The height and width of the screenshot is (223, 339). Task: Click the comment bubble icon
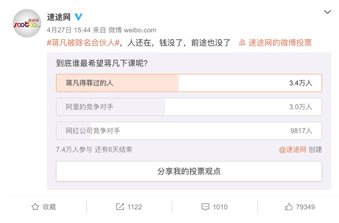(x=205, y=207)
